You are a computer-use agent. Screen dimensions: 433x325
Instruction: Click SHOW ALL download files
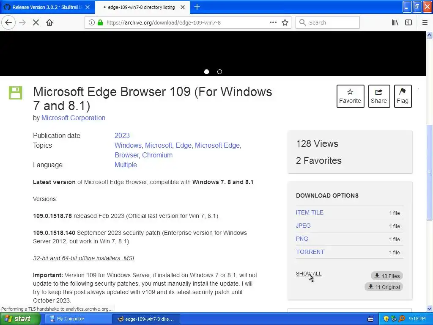pos(309,274)
